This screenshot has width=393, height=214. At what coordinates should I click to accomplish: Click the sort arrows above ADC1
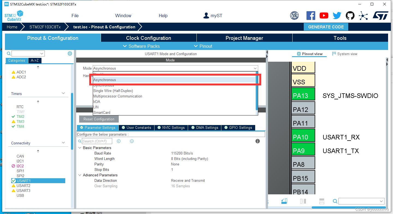pyautogui.click(x=38, y=67)
